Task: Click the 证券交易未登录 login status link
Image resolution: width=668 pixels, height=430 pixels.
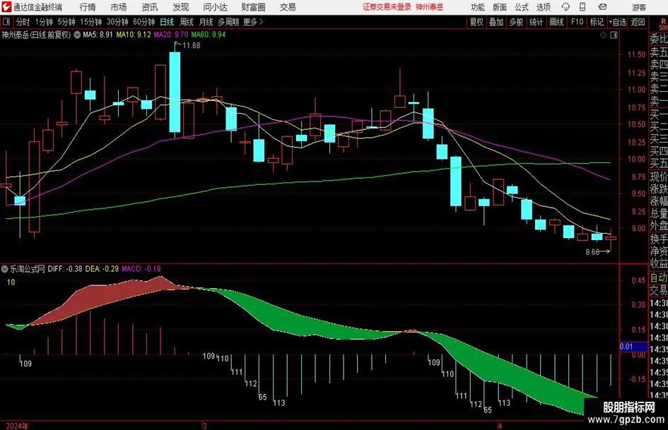Action: click(x=387, y=7)
